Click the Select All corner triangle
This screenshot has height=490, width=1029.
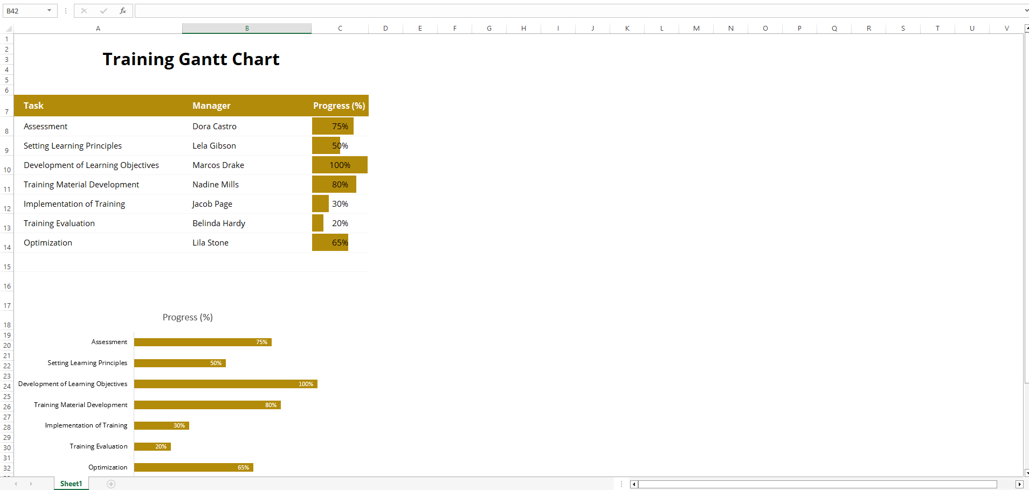click(x=9, y=29)
